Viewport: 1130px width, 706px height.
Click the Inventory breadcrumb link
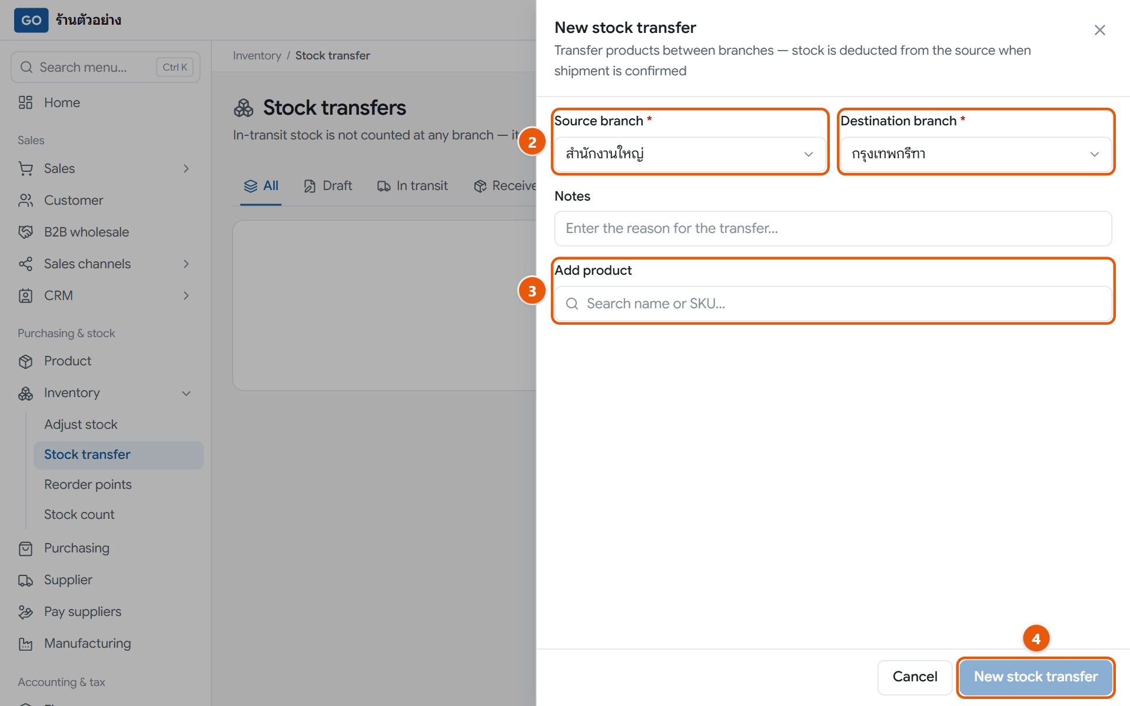(x=257, y=56)
